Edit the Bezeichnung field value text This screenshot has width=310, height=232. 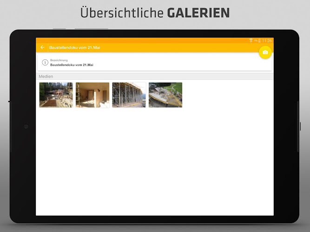(x=72, y=65)
